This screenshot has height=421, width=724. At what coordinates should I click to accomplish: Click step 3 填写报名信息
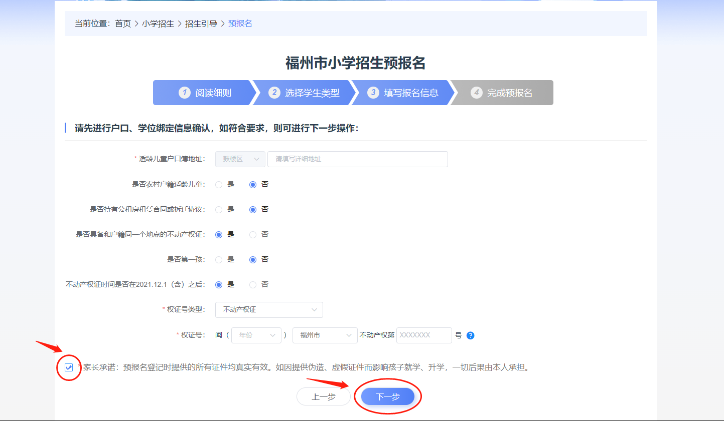click(403, 93)
